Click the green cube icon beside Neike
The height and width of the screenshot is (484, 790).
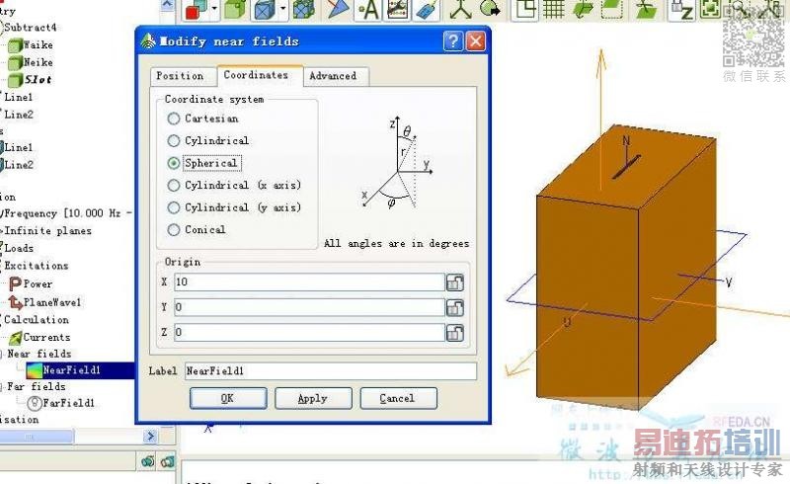click(15, 63)
